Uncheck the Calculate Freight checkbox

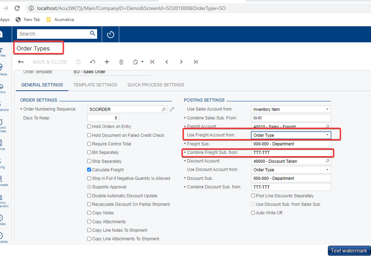point(89,170)
